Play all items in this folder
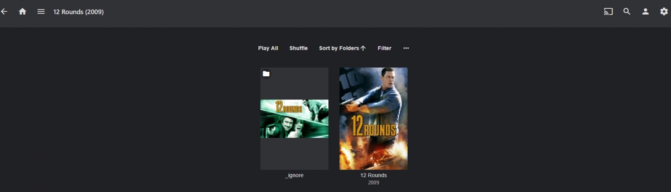 (x=268, y=48)
